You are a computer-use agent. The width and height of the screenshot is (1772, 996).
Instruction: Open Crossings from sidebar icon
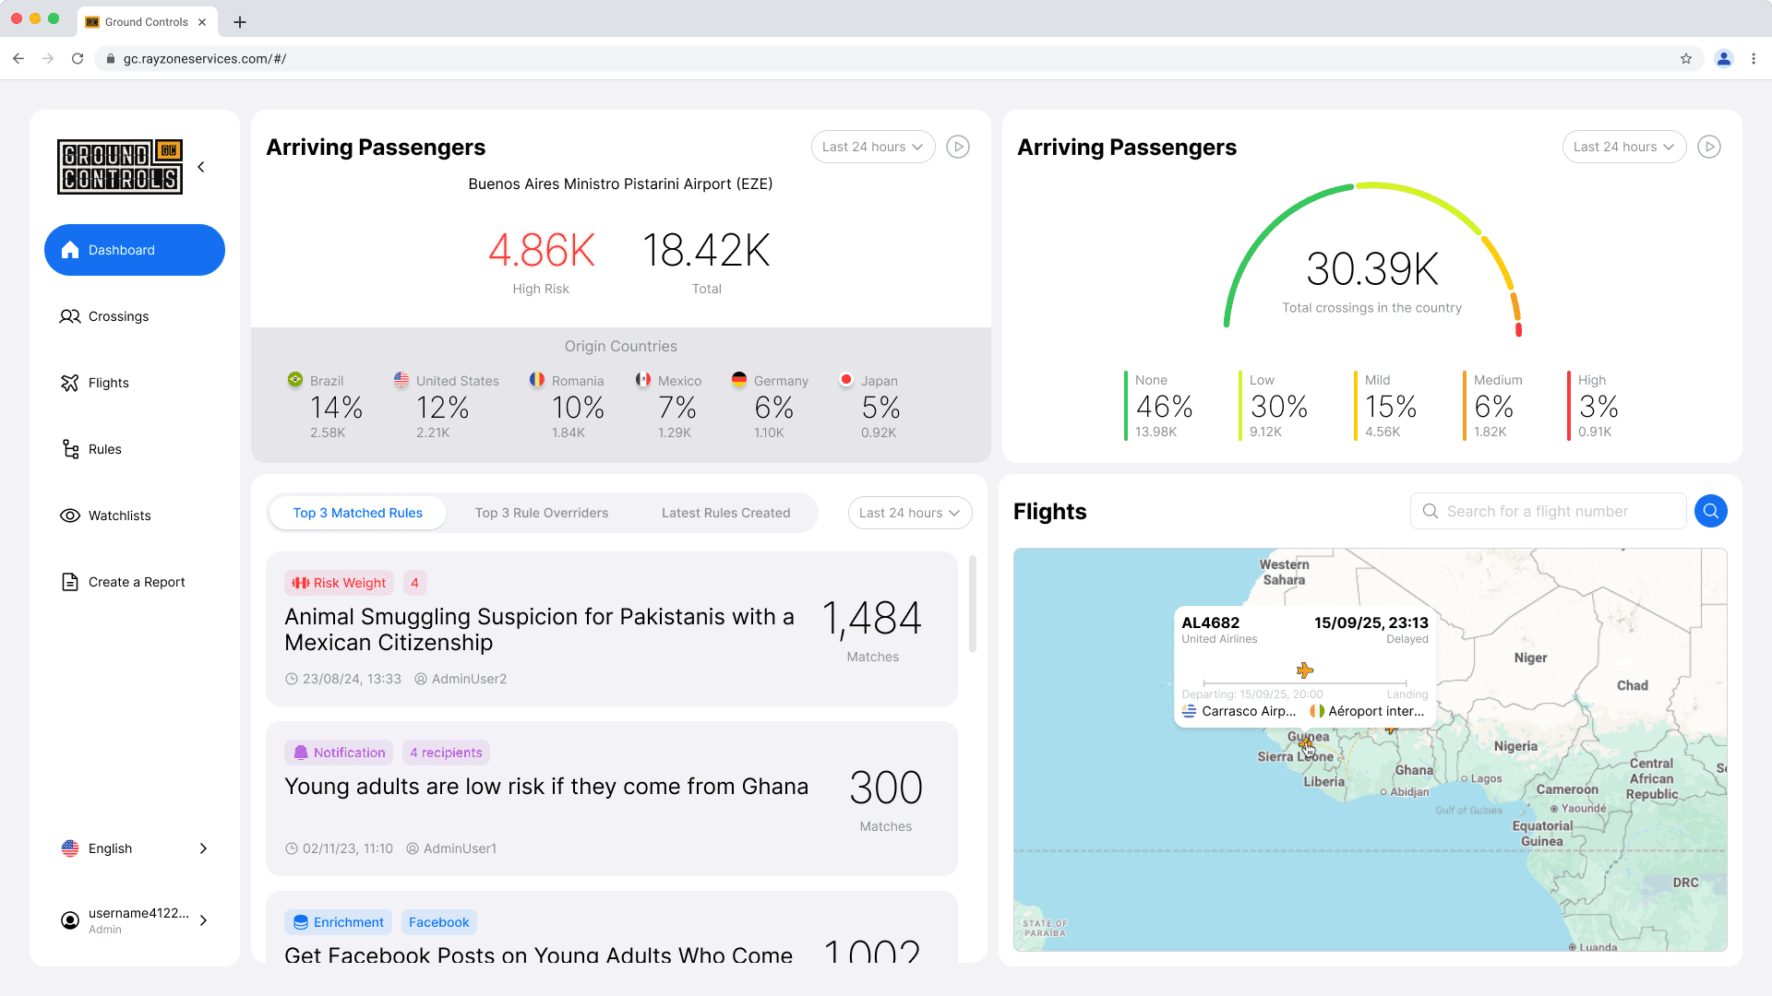[x=70, y=316]
